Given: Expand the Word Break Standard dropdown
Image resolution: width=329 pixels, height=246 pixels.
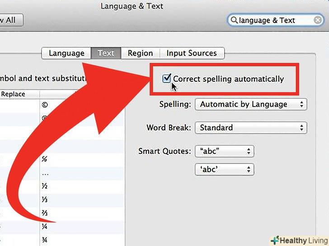Looking at the screenshot, I should pyautogui.click(x=250, y=128).
